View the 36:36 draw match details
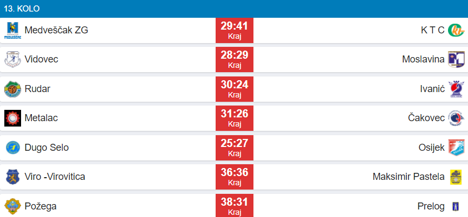Image resolution: width=468 pixels, height=217 pixels. click(x=234, y=177)
